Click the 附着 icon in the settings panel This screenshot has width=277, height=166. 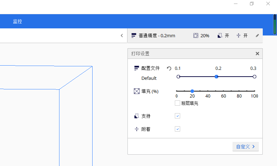[136, 129]
